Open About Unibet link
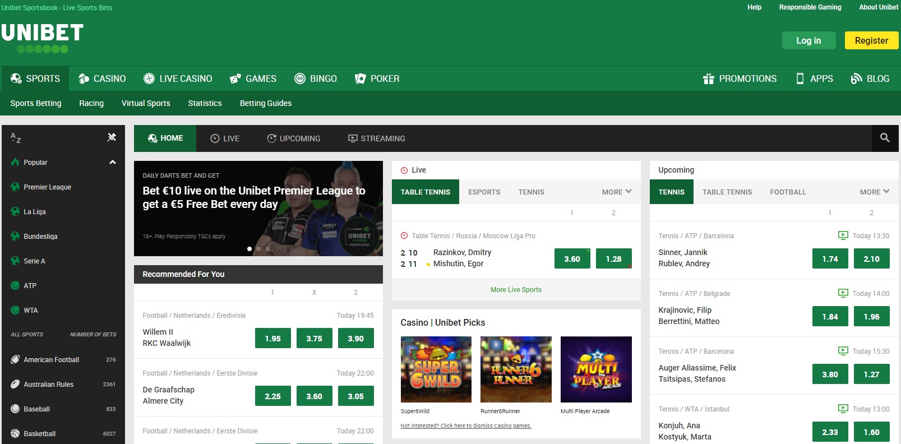This screenshot has width=901, height=444. [879, 7]
